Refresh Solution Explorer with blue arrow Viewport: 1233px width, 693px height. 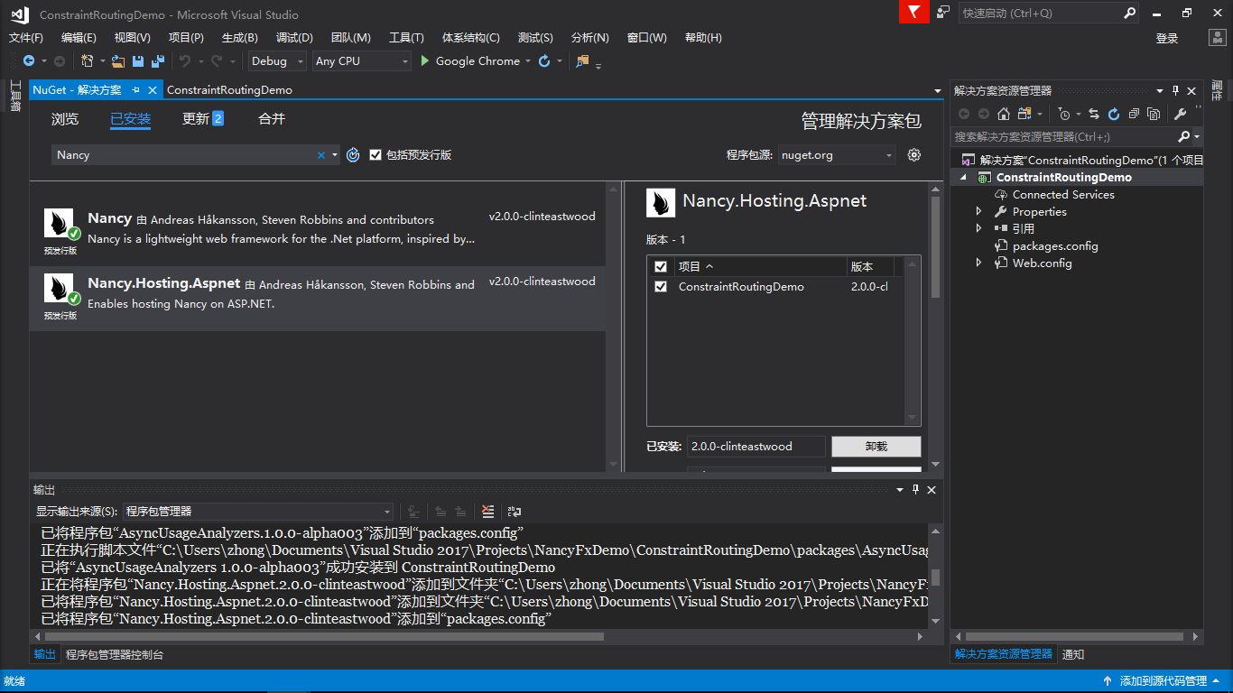(x=1114, y=114)
